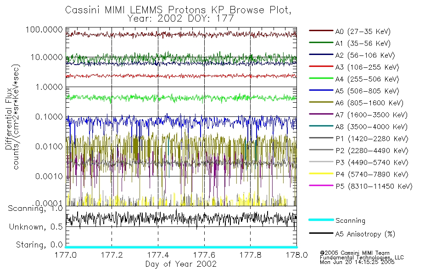Click the magenta P5 legend line
436x275 pixels.
(x=321, y=185)
